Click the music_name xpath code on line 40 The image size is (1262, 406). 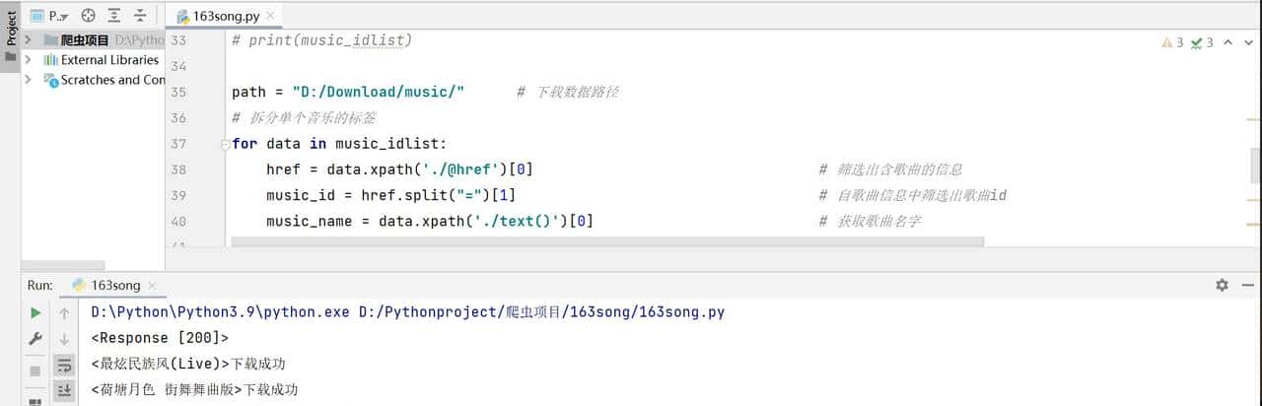point(430,221)
